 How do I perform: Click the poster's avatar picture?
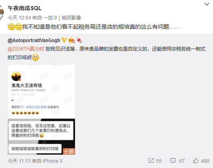[2, 12]
